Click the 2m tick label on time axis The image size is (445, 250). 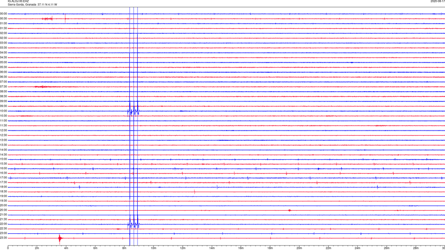pos(37,248)
